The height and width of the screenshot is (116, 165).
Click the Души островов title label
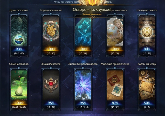coord(19,10)
